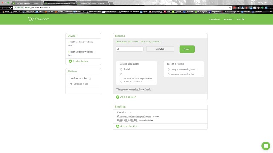Viewport: 273px width, 153px height.
Task: Open the Send to Trello bookmark
Action: tap(93, 12)
